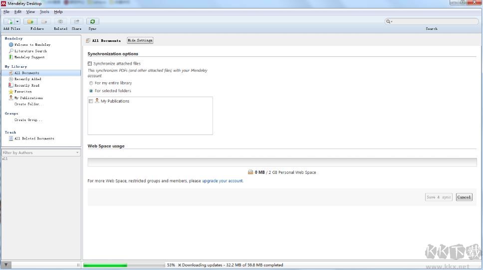
Task: Select My Publications in sidebar
Action: (x=28, y=98)
